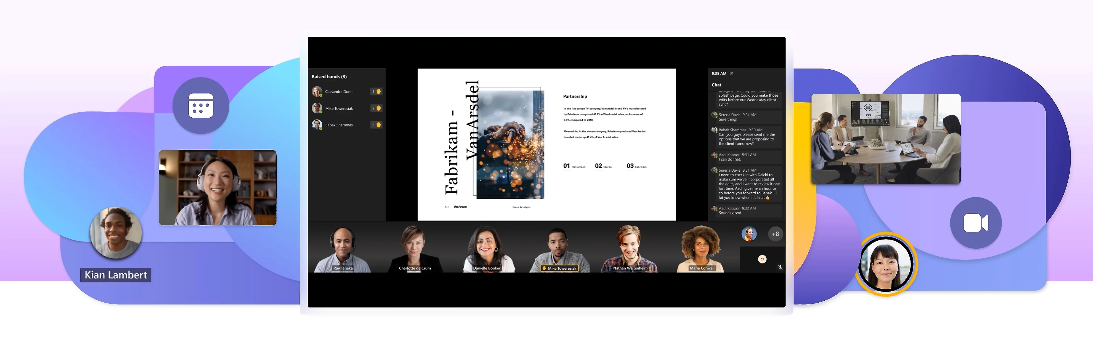Screen dimensions: 1093x341
Task: Lower Cassandra Dunn's raised hand
Action: click(377, 92)
